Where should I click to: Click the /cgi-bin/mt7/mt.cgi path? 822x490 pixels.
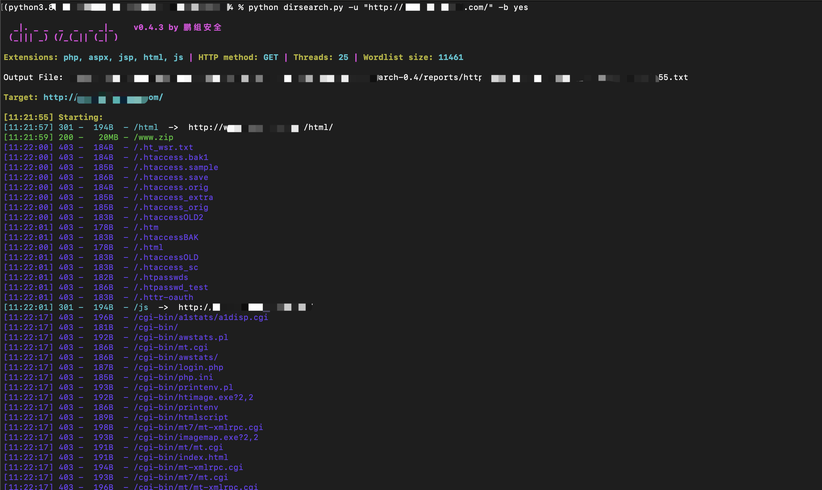click(x=181, y=477)
